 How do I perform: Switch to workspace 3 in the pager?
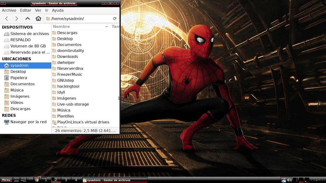click(x=66, y=180)
